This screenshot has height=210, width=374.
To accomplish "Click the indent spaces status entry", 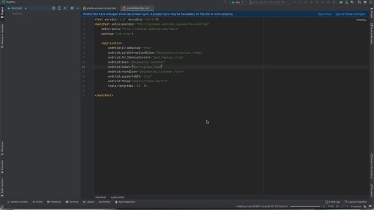I will pos(356,206).
